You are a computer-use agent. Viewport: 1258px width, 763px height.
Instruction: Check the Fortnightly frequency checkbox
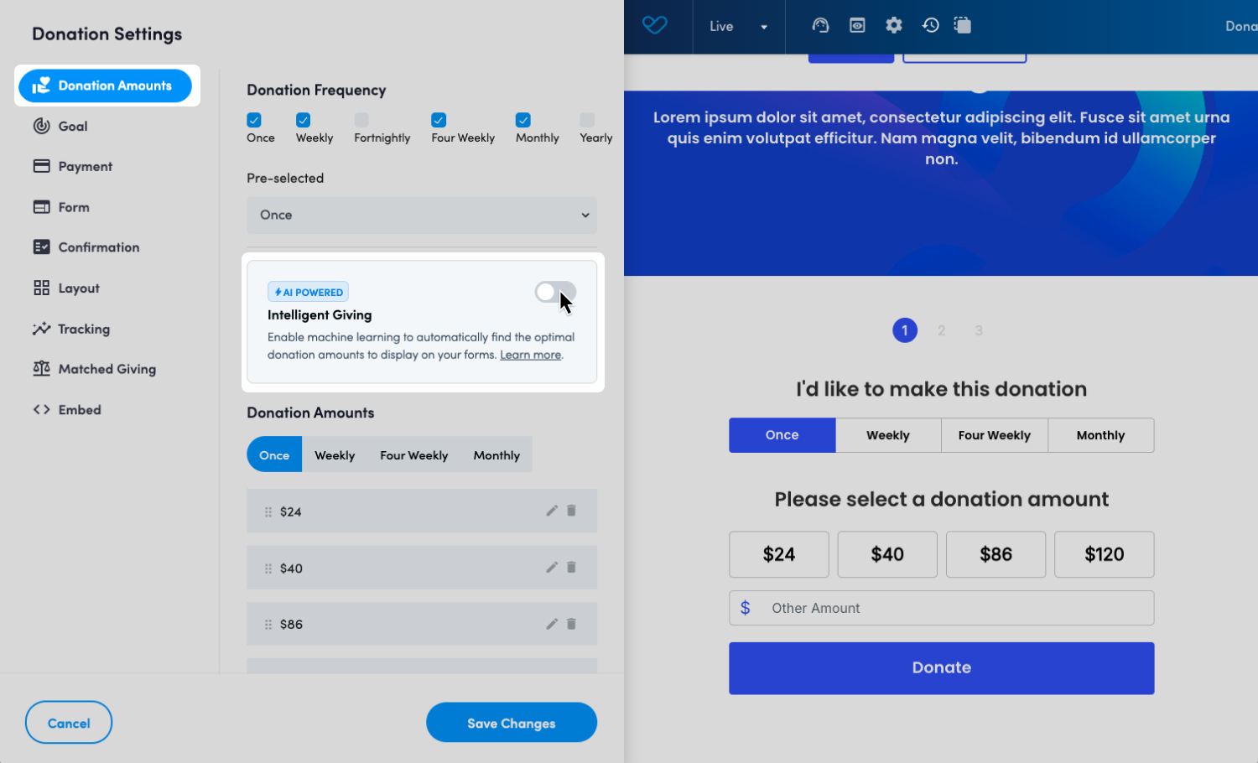click(361, 120)
